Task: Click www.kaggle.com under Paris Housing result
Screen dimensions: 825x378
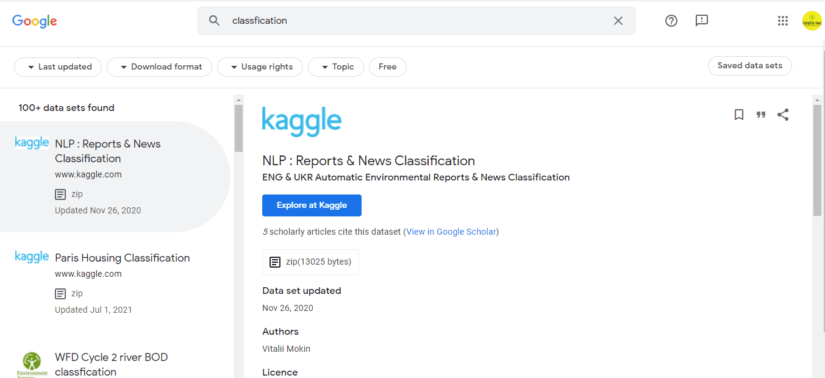Action: (x=88, y=274)
